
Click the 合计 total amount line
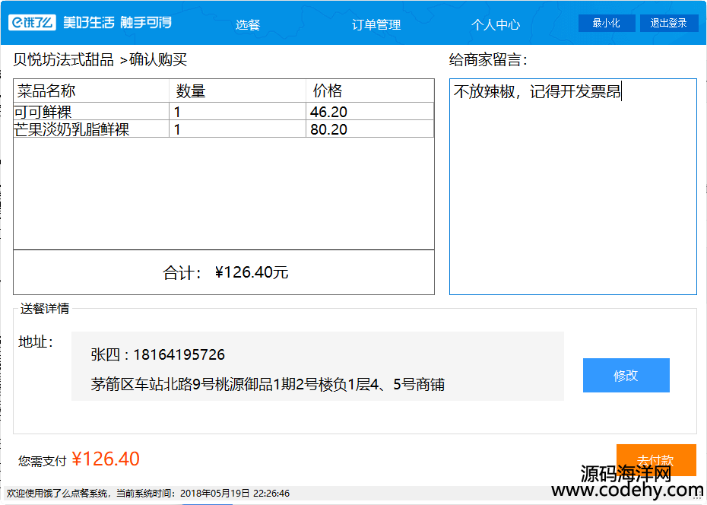click(x=225, y=272)
